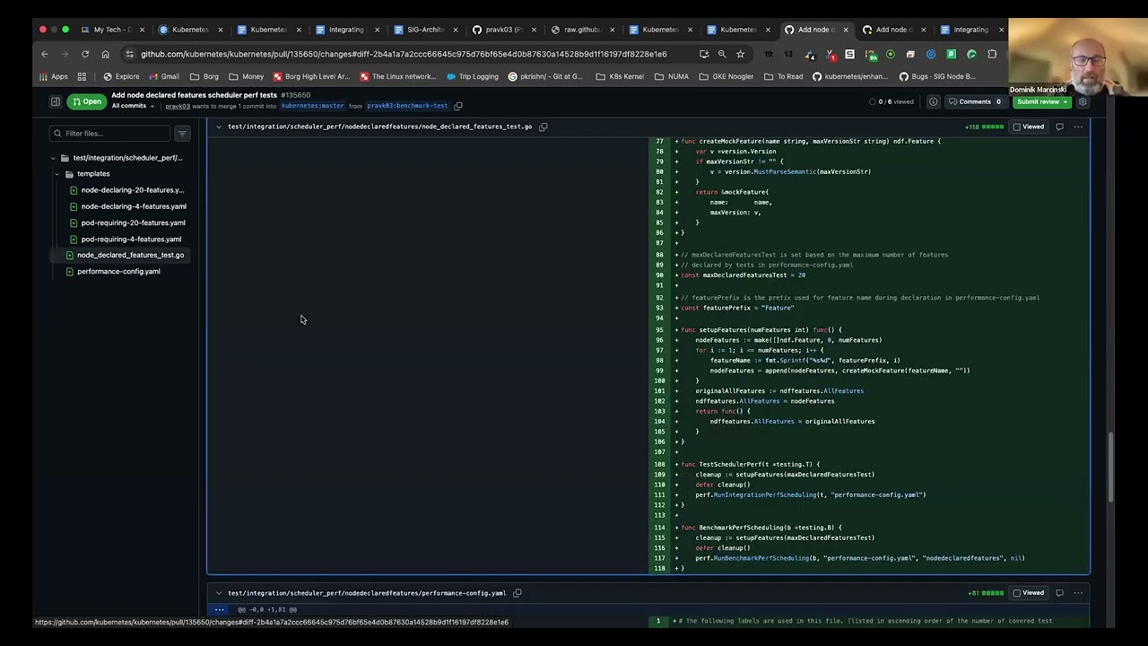Switch to the raw.githubu browser tab

coord(582,30)
